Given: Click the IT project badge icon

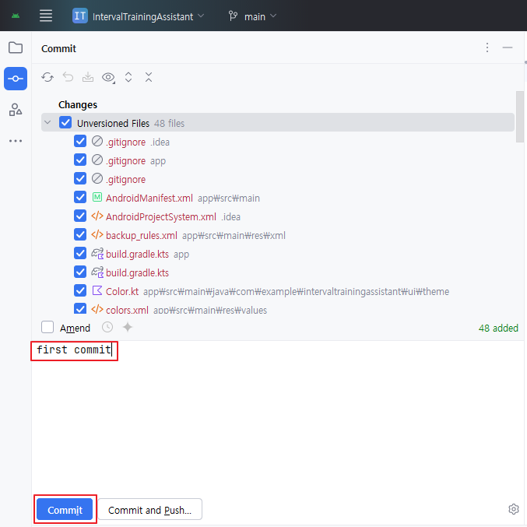Looking at the screenshot, I should pyautogui.click(x=80, y=16).
